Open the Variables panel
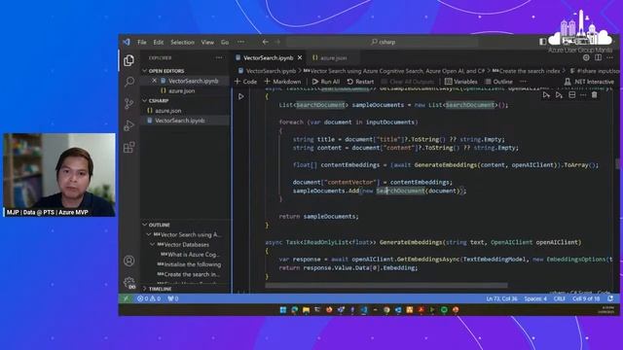 point(460,82)
